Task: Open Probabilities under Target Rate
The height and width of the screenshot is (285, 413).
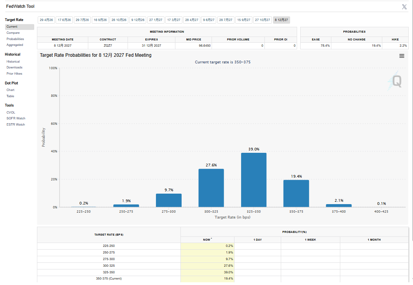Action: [x=15, y=39]
